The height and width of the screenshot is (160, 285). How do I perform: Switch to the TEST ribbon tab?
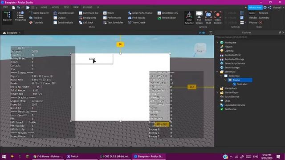pyautogui.click(x=66, y=7)
